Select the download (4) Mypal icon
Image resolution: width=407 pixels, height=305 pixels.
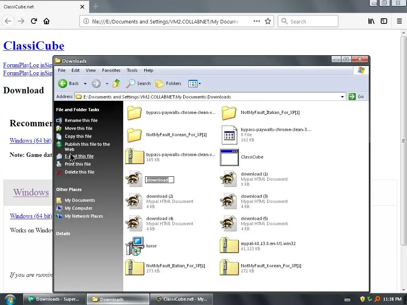coord(134,223)
